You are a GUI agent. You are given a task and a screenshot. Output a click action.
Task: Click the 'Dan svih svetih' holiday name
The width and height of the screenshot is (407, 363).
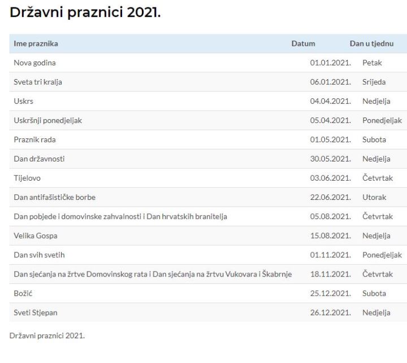pos(39,255)
